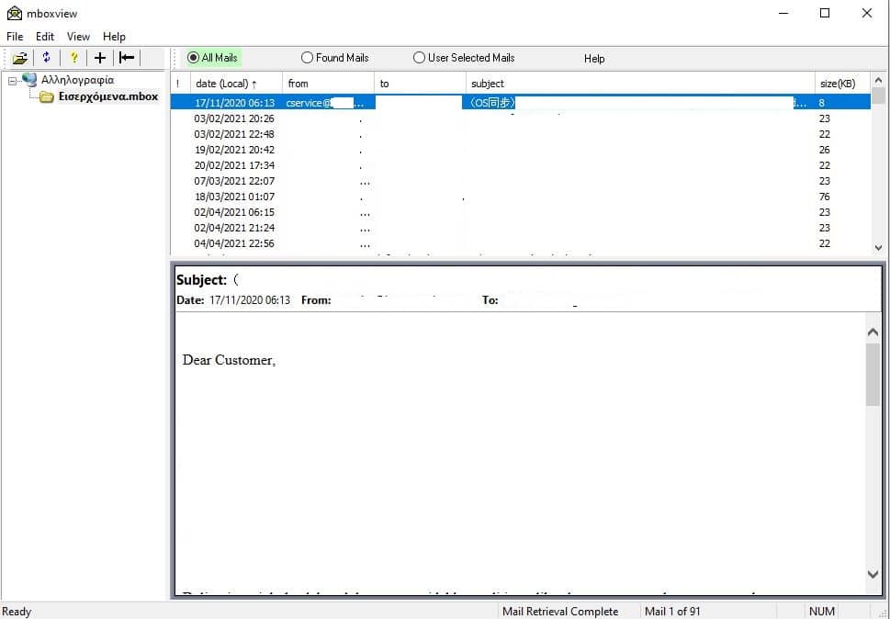Select the mail dated 18/03/2021 01:07
Image resolution: width=890 pixels, height=619 pixels.
click(234, 197)
